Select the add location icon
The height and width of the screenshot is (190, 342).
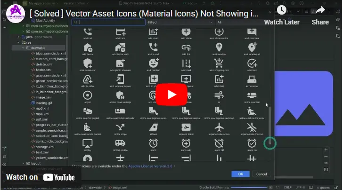219,47
